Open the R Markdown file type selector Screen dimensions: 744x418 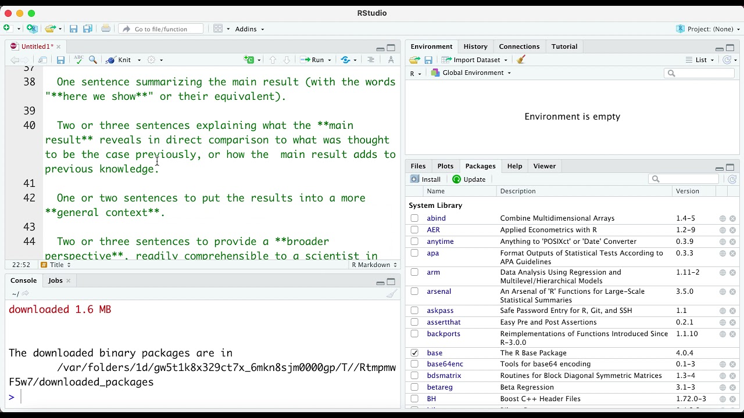pyautogui.click(x=374, y=265)
